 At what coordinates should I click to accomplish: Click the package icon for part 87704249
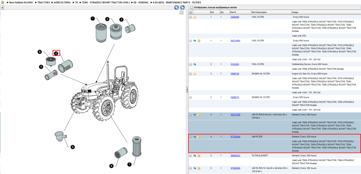pos(199,137)
